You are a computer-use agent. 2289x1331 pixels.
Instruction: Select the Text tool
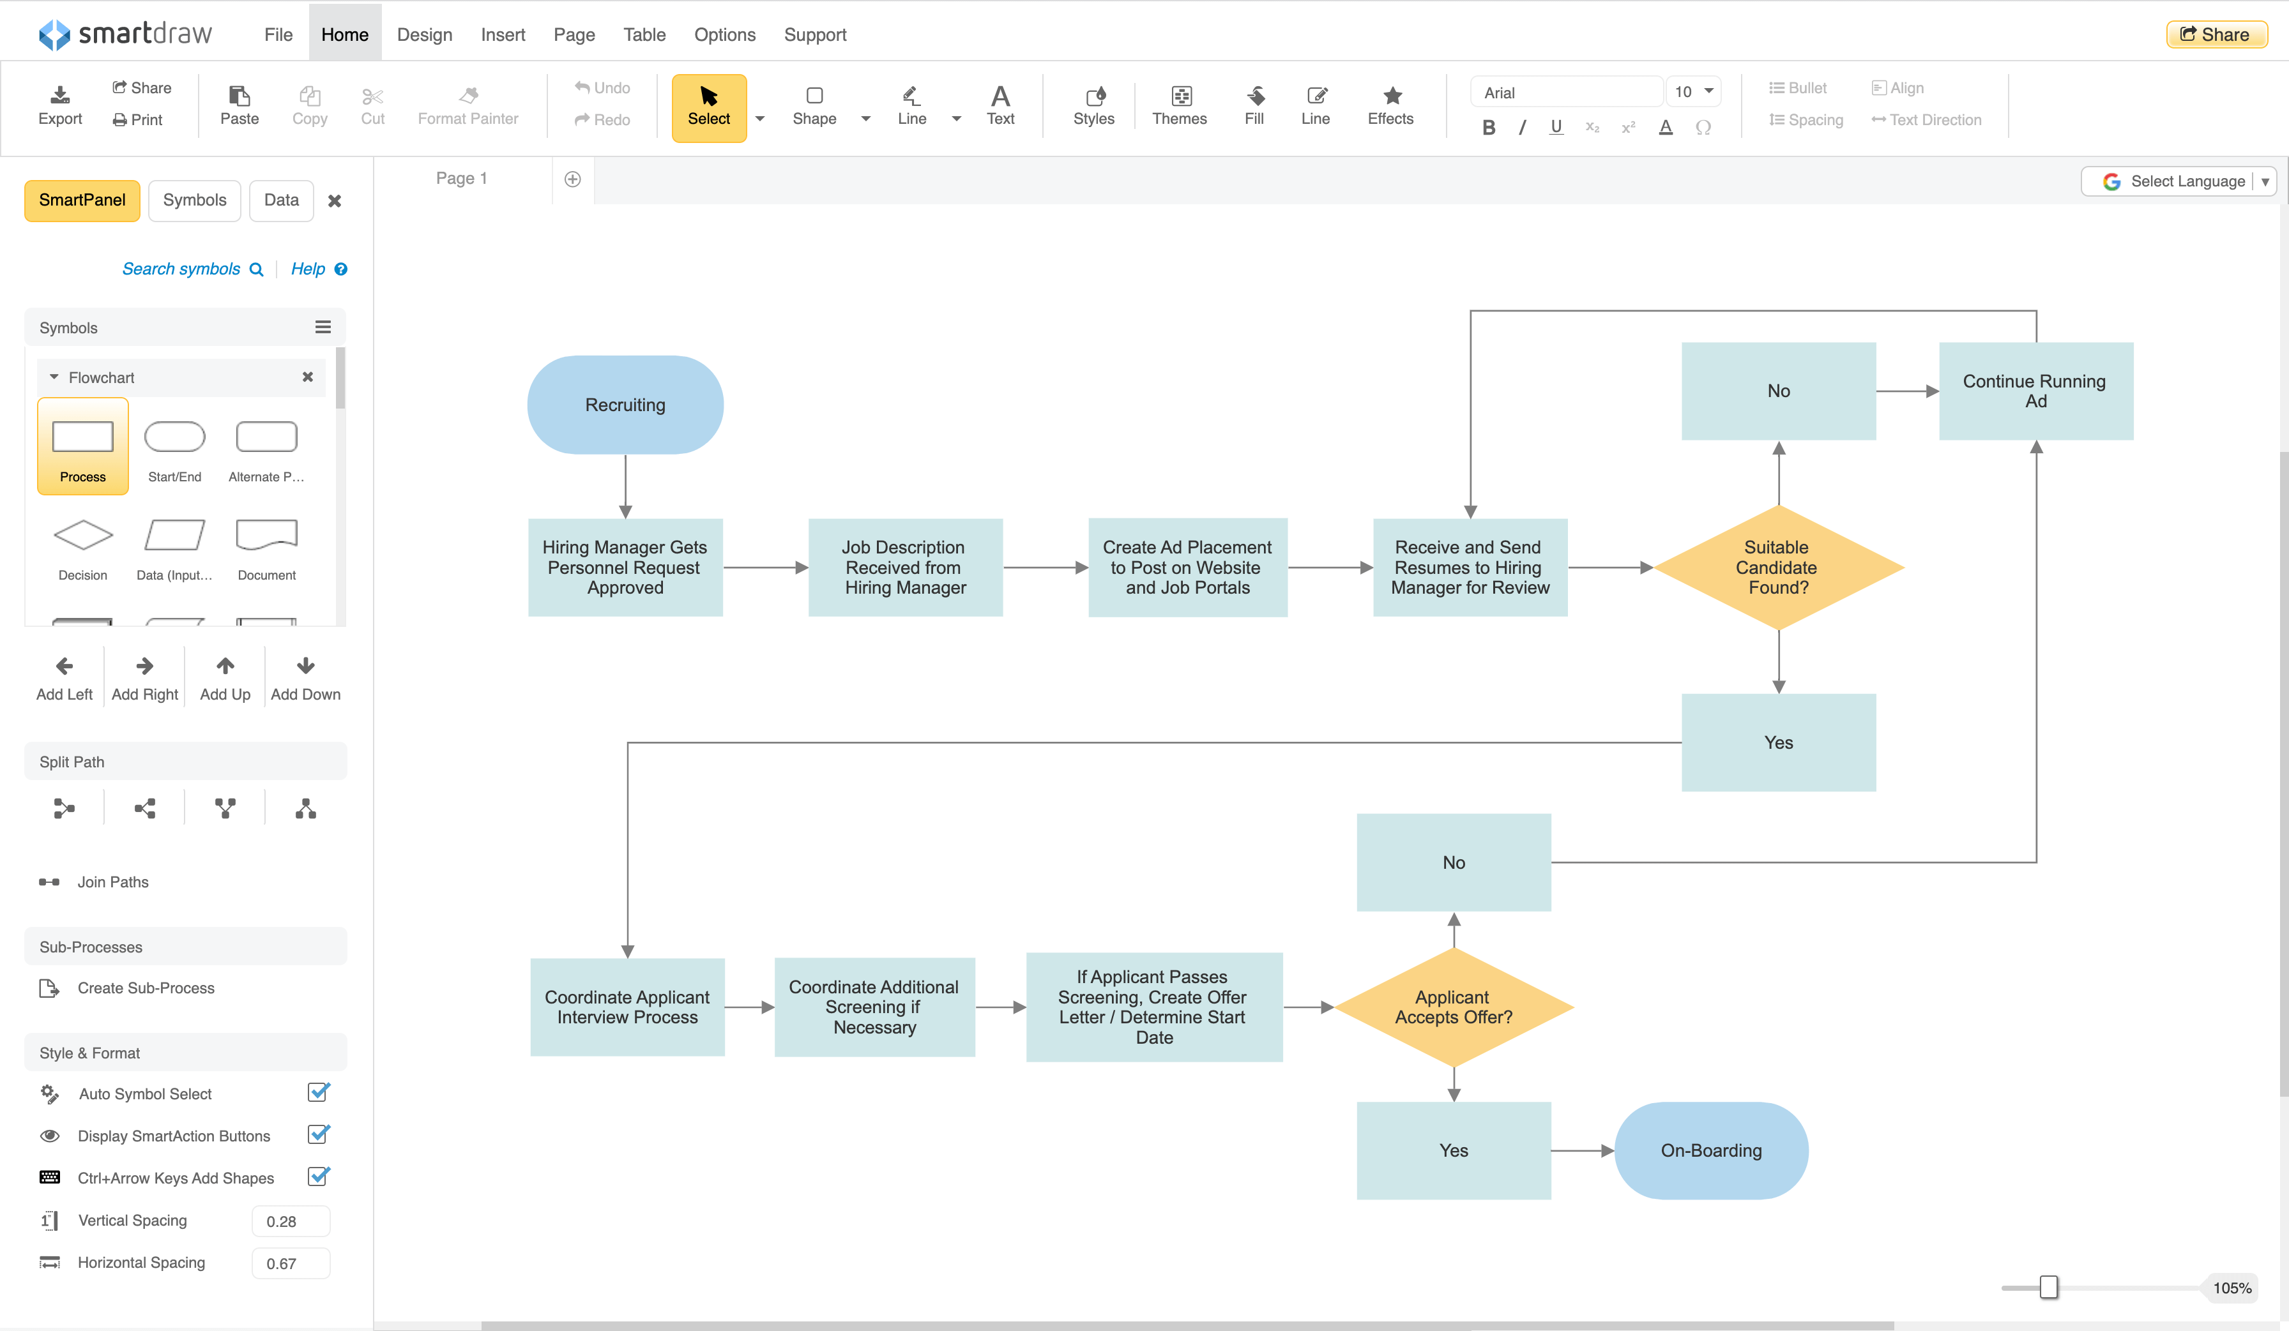tap(1000, 105)
